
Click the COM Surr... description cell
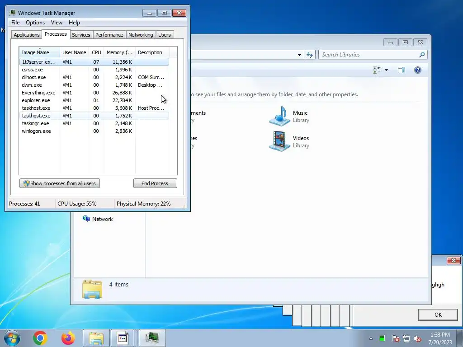(x=151, y=77)
